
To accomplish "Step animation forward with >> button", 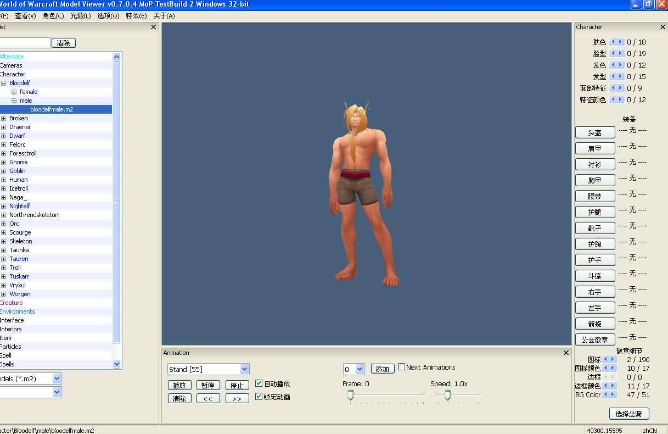I will [237, 399].
